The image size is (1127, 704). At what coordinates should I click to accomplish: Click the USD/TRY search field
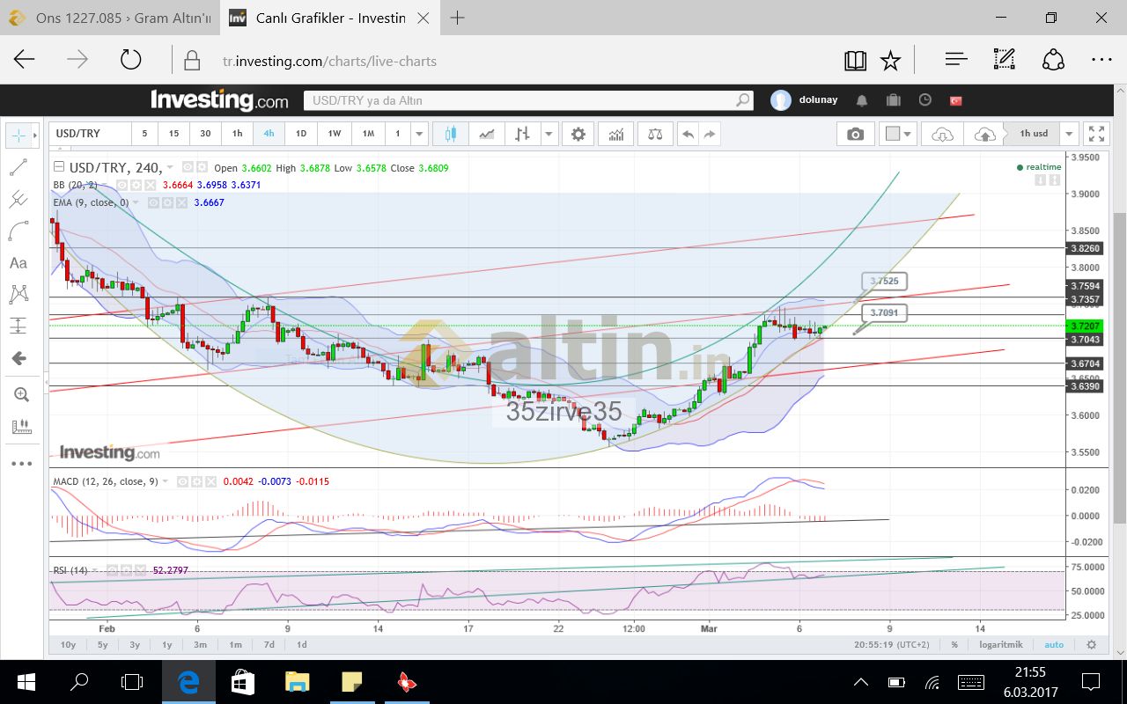coord(528,100)
